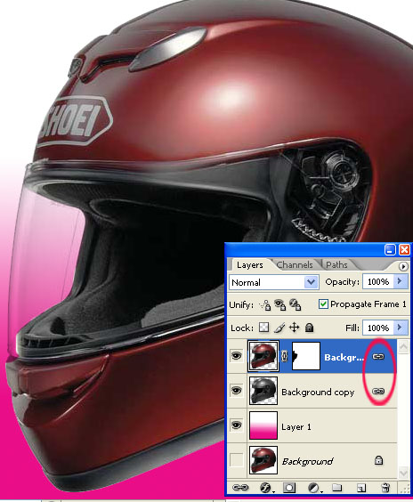The height and width of the screenshot is (502, 413).
Task: Click link icon on selected top layer
Action: (x=378, y=356)
